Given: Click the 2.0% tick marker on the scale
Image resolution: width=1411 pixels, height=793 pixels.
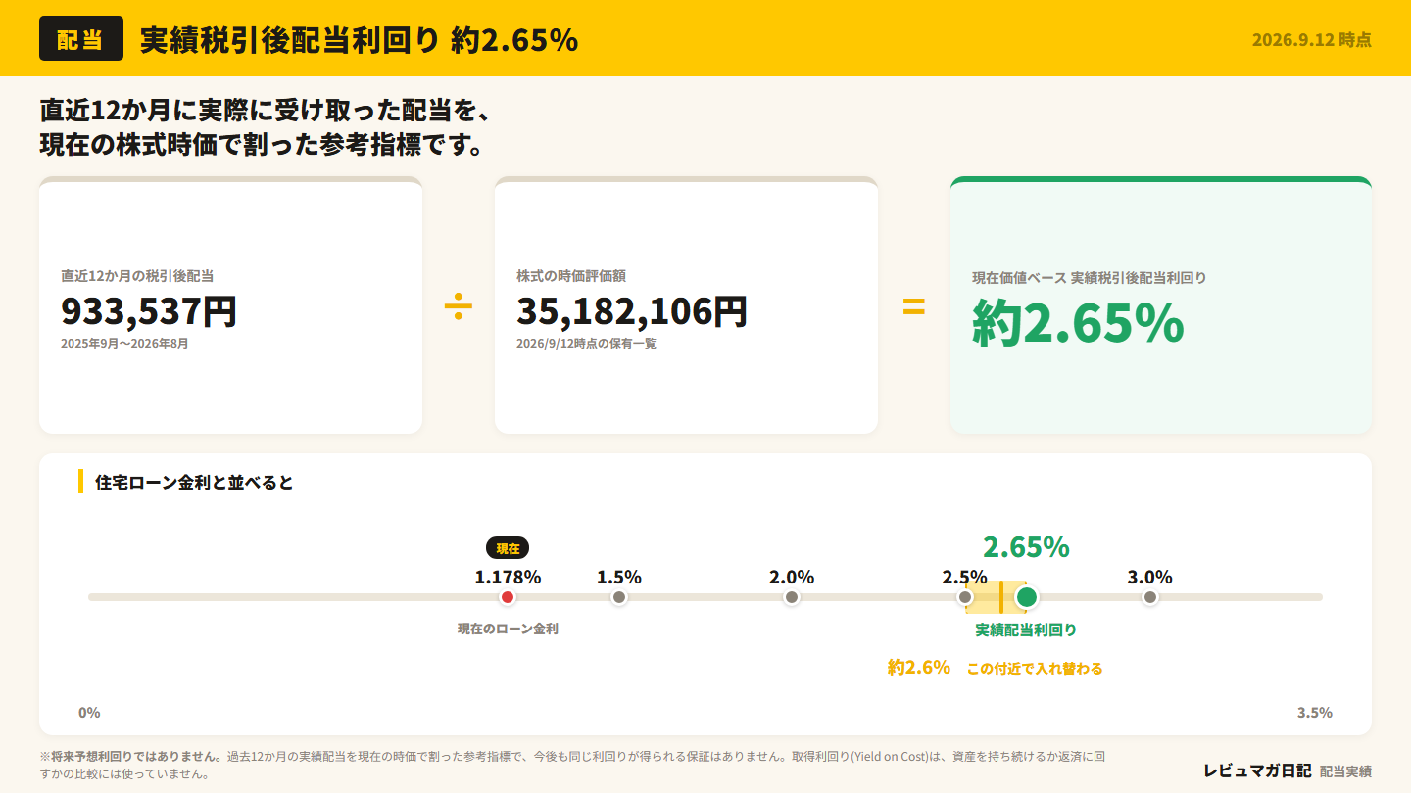Looking at the screenshot, I should [x=792, y=597].
